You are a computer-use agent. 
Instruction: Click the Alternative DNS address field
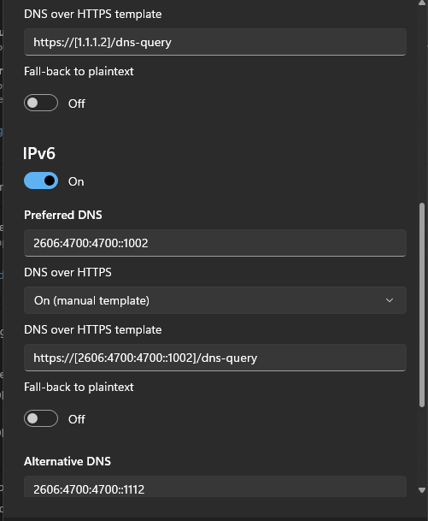pyautogui.click(x=215, y=487)
